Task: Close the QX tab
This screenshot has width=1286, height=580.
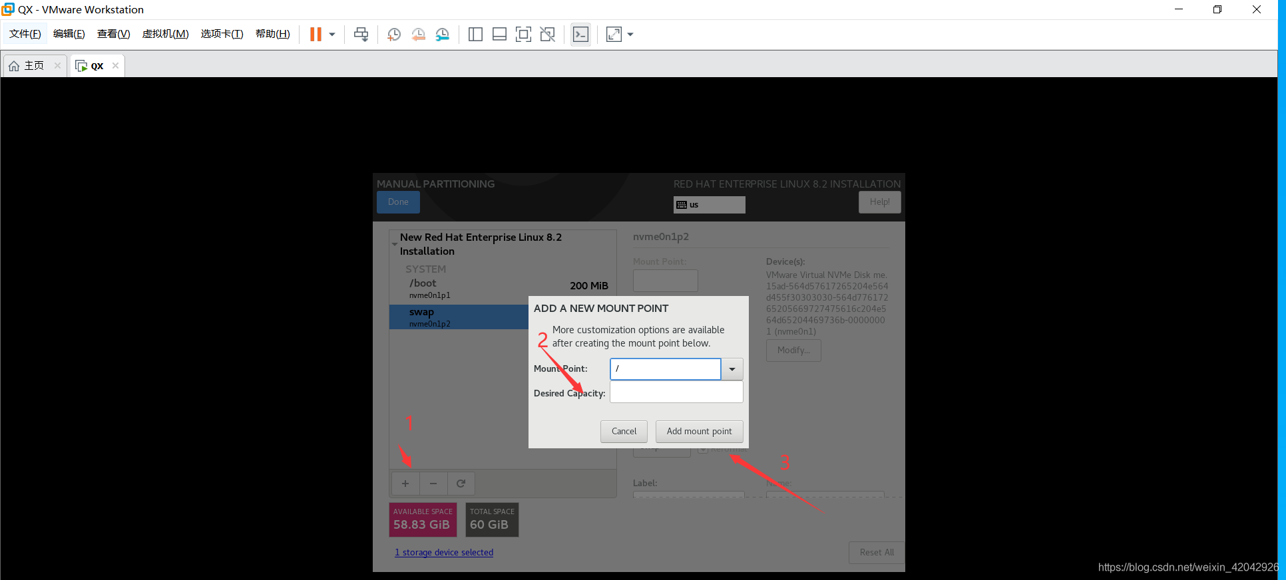Action: (116, 65)
